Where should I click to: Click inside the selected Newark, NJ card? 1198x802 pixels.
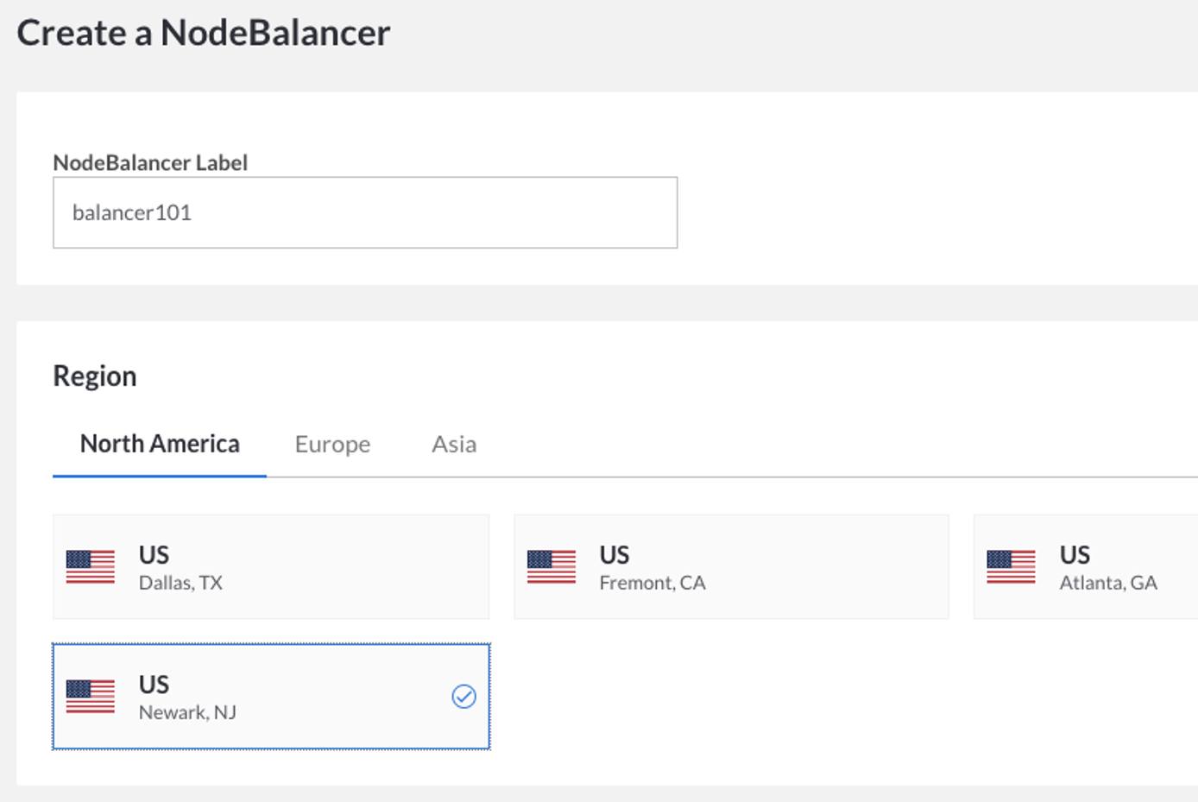[x=271, y=696]
